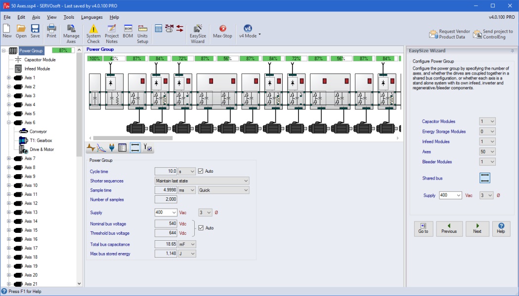
Task: Open the Languages menu
Action: point(91,17)
